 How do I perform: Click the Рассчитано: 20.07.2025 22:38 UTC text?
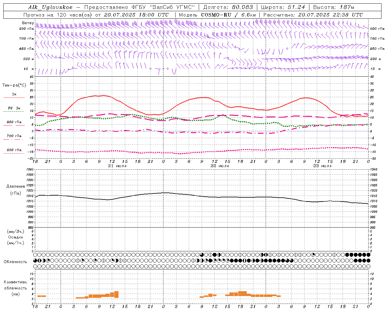313,15
